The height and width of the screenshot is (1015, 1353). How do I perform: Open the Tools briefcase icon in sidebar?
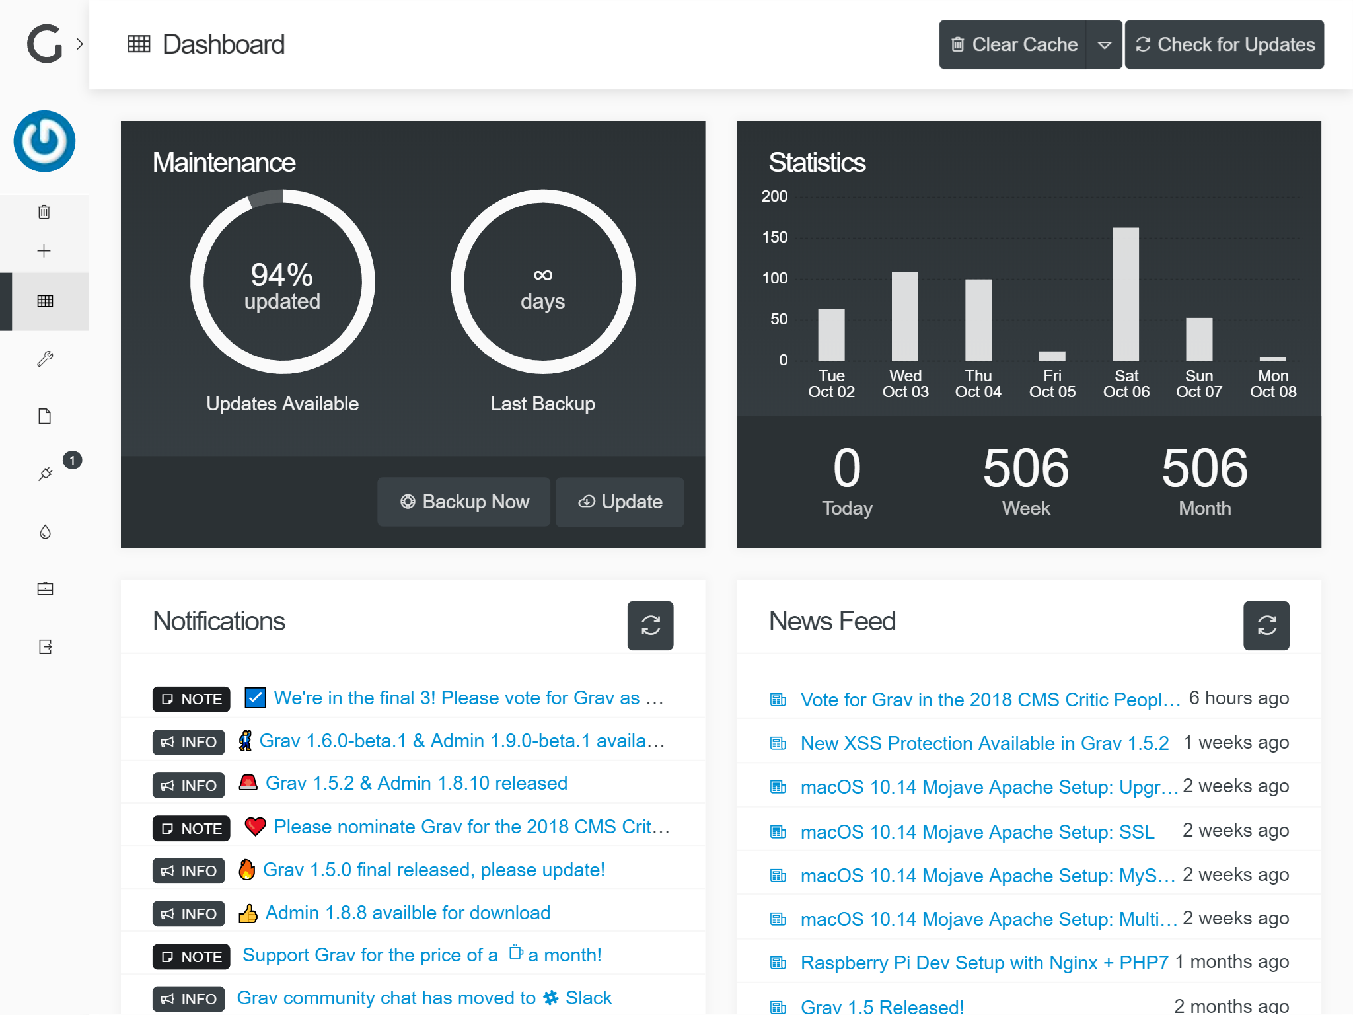(x=45, y=589)
